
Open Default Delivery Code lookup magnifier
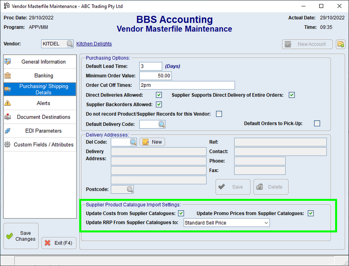161,124
